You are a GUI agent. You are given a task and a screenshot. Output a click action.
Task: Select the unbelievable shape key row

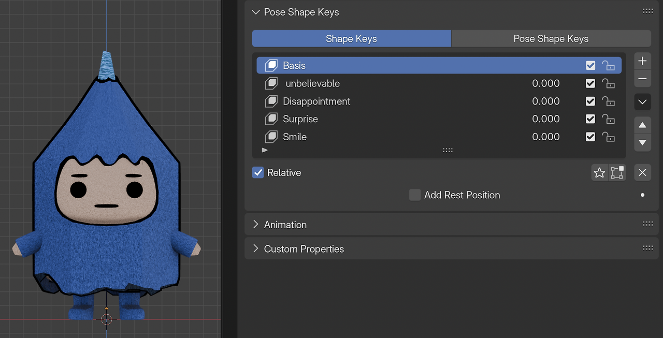439,83
